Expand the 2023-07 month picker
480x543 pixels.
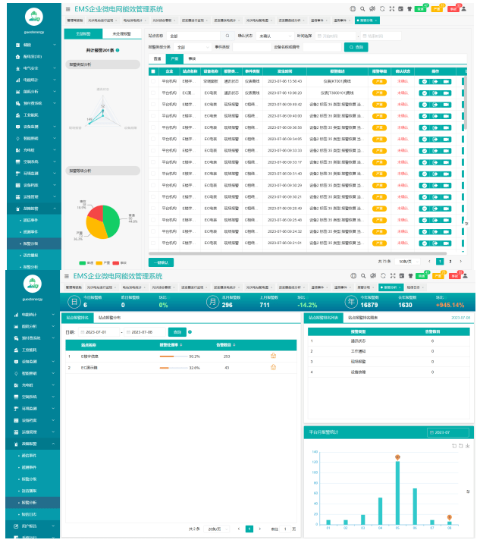point(449,432)
